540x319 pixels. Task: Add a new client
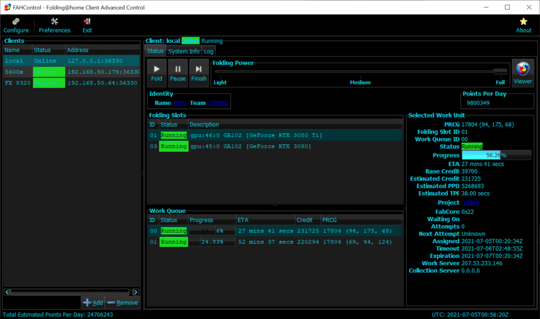pyautogui.click(x=93, y=303)
